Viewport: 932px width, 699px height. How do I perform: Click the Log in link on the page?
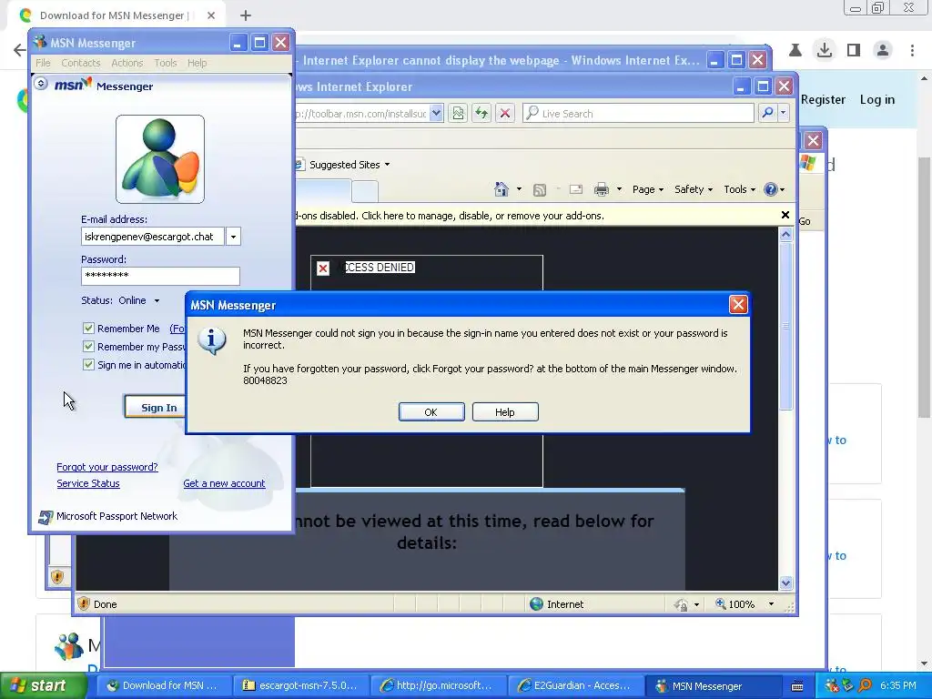(x=877, y=100)
